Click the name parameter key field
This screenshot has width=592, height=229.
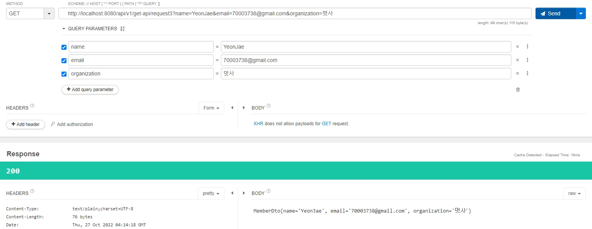[141, 47]
